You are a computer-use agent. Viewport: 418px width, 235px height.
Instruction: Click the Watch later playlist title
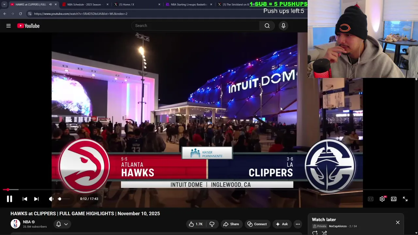tap(324, 220)
